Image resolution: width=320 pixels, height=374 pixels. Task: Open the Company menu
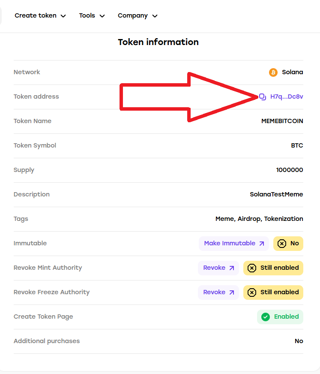pos(138,15)
